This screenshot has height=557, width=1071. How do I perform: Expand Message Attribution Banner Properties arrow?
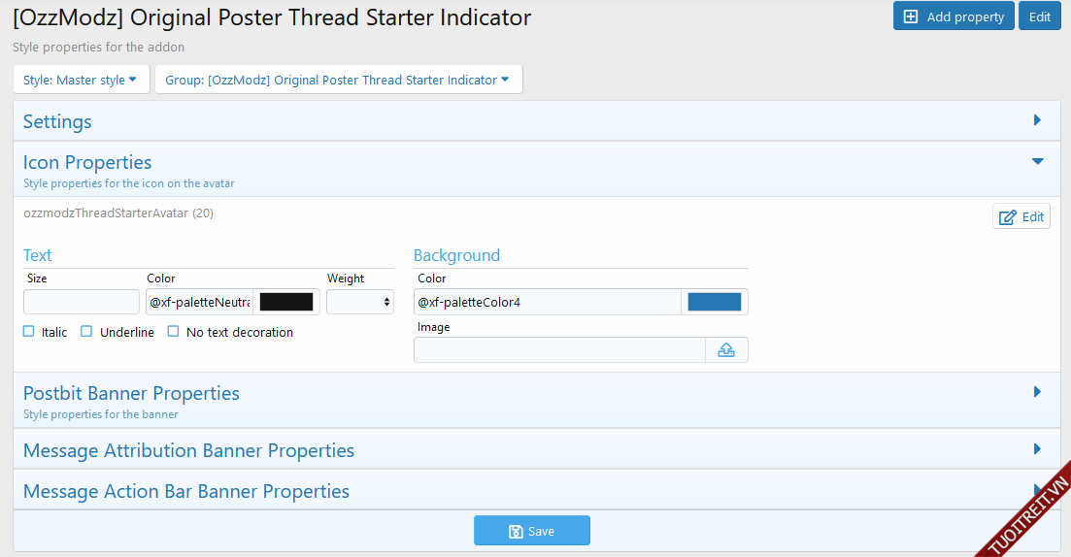click(x=1037, y=449)
